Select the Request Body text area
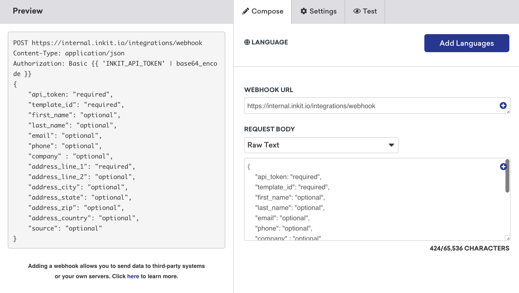Viewport: 519px width, 293px height. coord(354,200)
